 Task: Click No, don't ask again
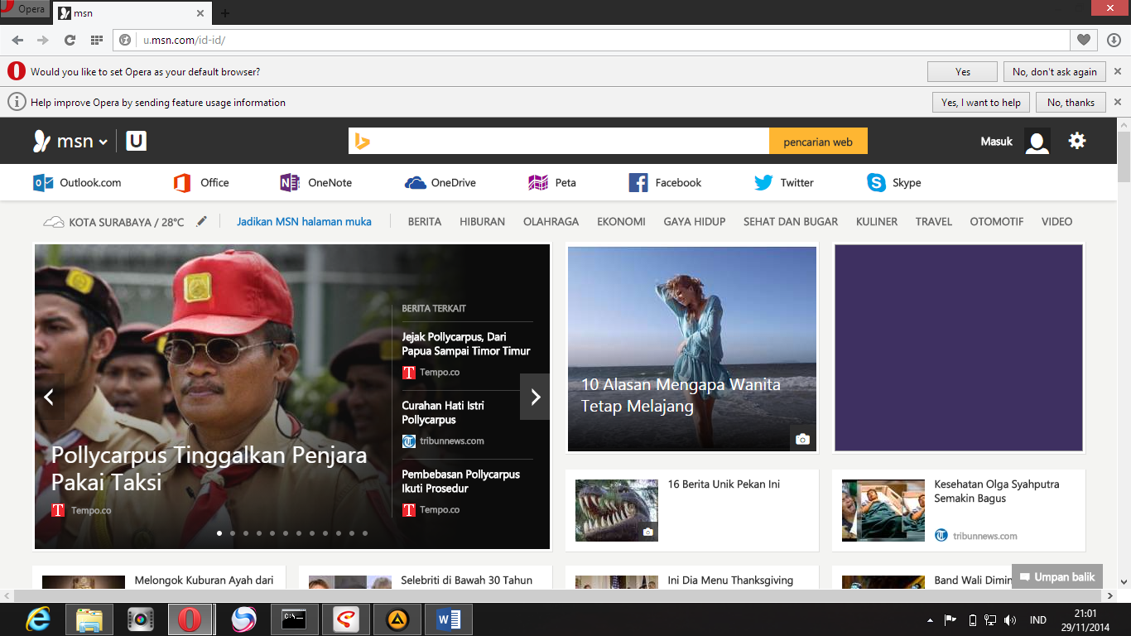click(1055, 72)
